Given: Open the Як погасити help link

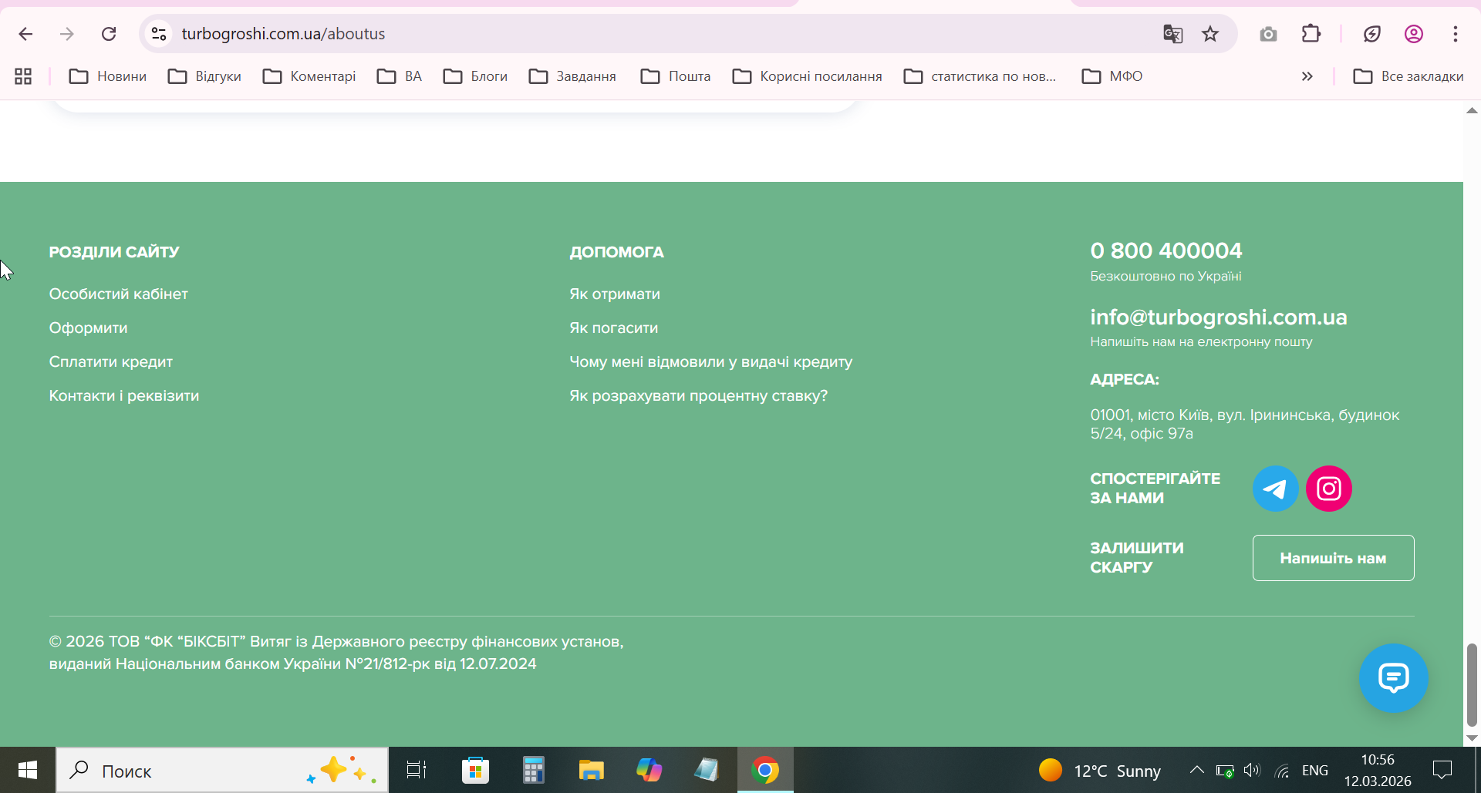Looking at the screenshot, I should pyautogui.click(x=614, y=328).
